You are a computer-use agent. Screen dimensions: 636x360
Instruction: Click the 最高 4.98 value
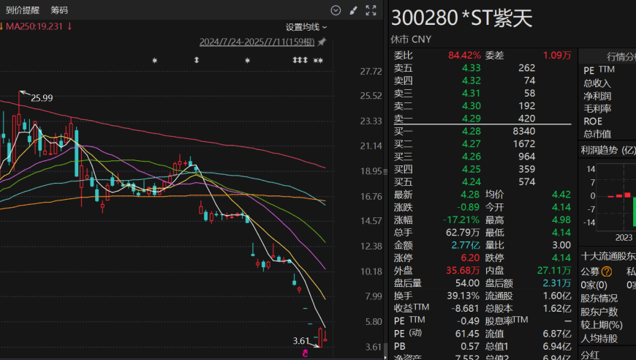click(x=561, y=220)
